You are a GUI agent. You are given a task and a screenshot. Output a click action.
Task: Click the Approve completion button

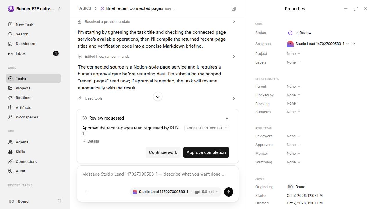coord(206,152)
